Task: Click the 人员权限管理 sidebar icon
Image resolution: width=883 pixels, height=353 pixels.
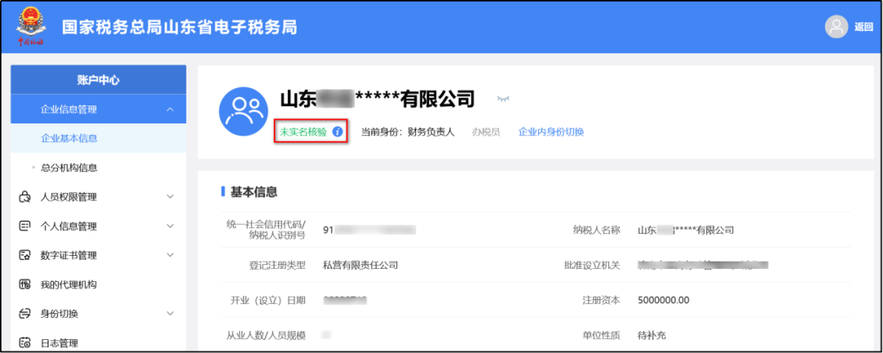Action: pyautogui.click(x=25, y=197)
